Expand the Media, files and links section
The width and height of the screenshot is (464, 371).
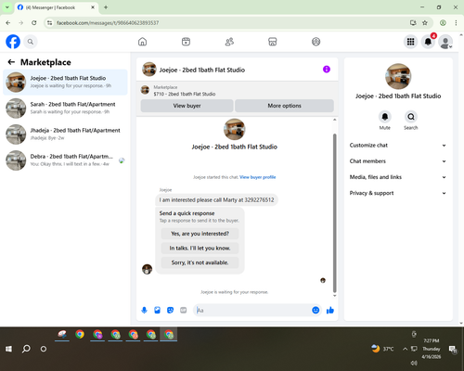tap(398, 177)
